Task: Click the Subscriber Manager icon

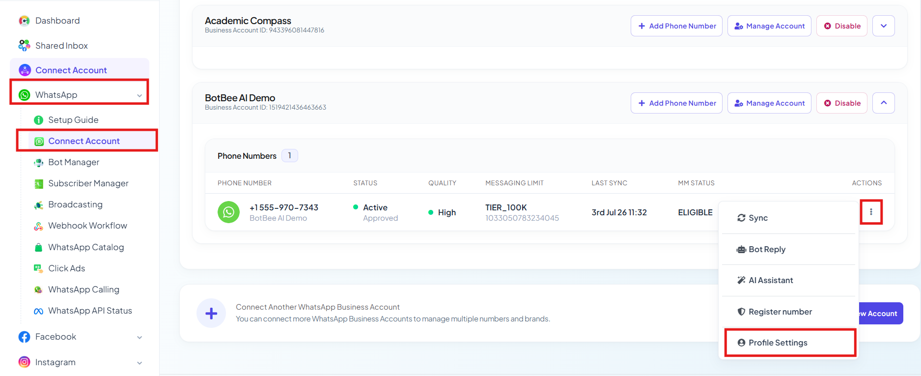Action: click(39, 184)
